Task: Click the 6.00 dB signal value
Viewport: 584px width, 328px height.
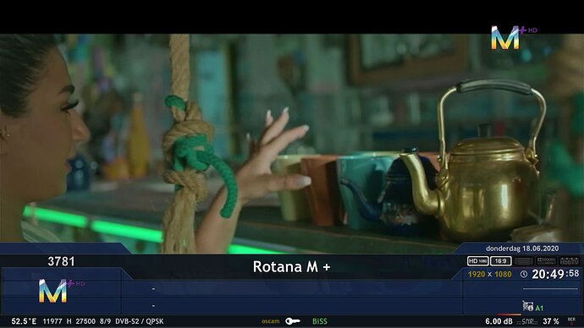Action: [x=499, y=321]
